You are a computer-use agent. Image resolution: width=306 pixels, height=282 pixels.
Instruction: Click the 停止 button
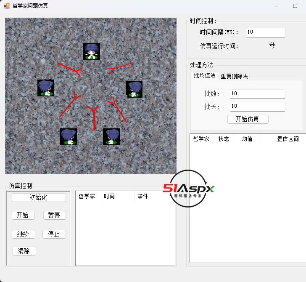click(x=54, y=234)
